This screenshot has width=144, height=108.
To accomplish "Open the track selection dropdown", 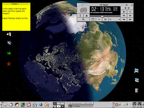I will point(114,19).
